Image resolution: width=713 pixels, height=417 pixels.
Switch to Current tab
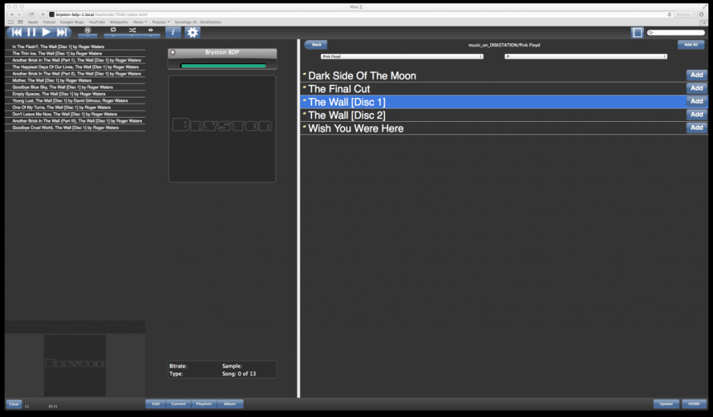pos(178,404)
